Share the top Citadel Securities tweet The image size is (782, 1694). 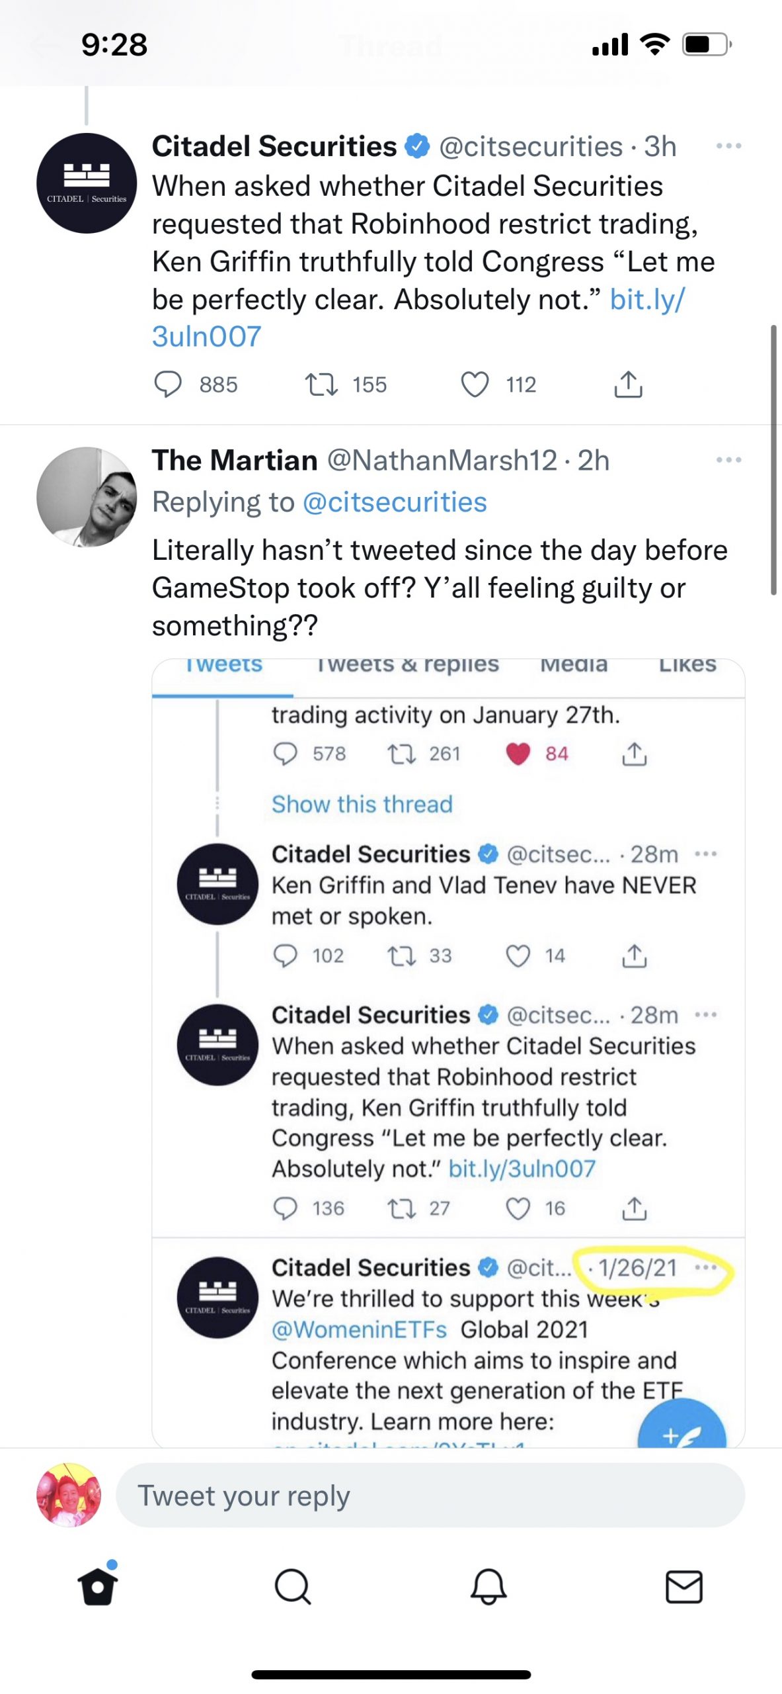(x=628, y=384)
